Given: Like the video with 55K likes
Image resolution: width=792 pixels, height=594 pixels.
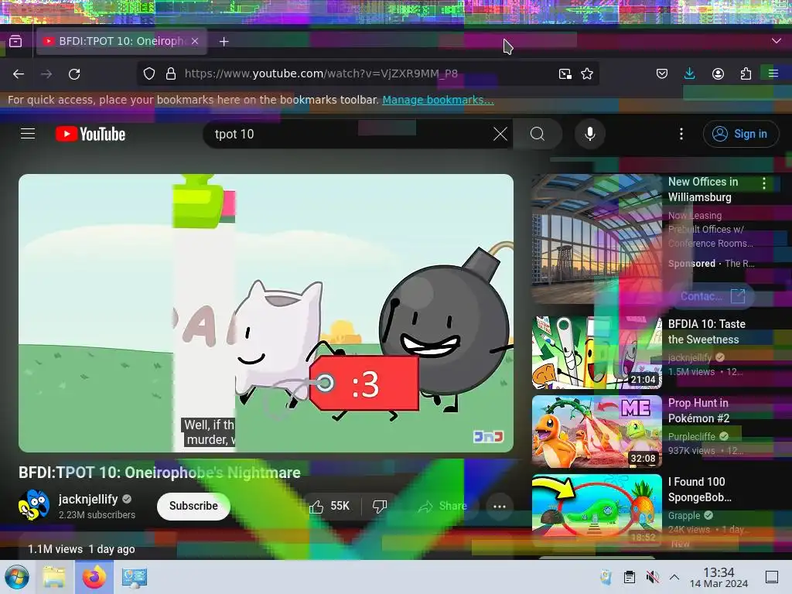Looking at the screenshot, I should coord(329,506).
